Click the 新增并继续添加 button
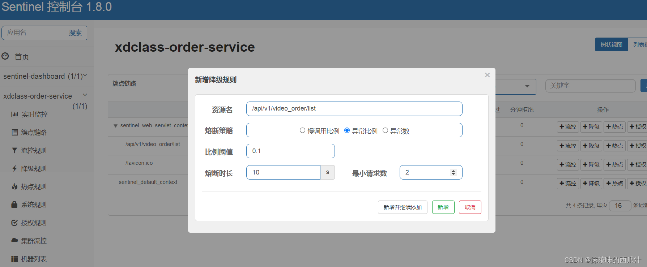 pyautogui.click(x=403, y=207)
